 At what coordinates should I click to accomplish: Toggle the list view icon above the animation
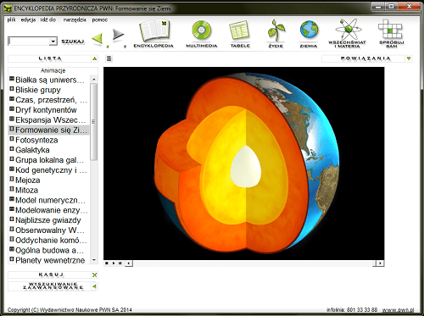pyautogui.click(x=109, y=58)
